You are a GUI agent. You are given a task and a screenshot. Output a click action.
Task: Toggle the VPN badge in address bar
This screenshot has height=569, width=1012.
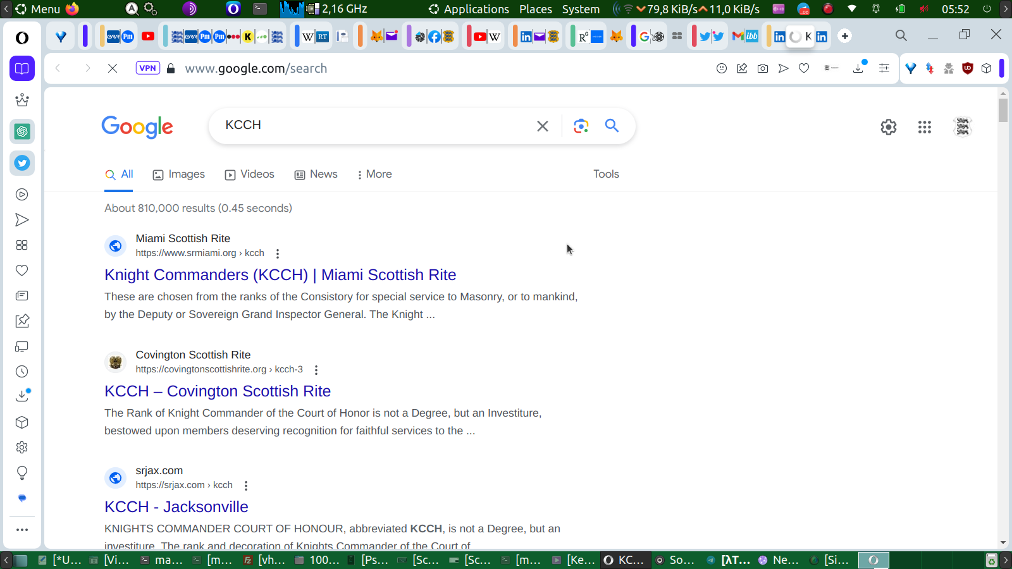click(148, 68)
